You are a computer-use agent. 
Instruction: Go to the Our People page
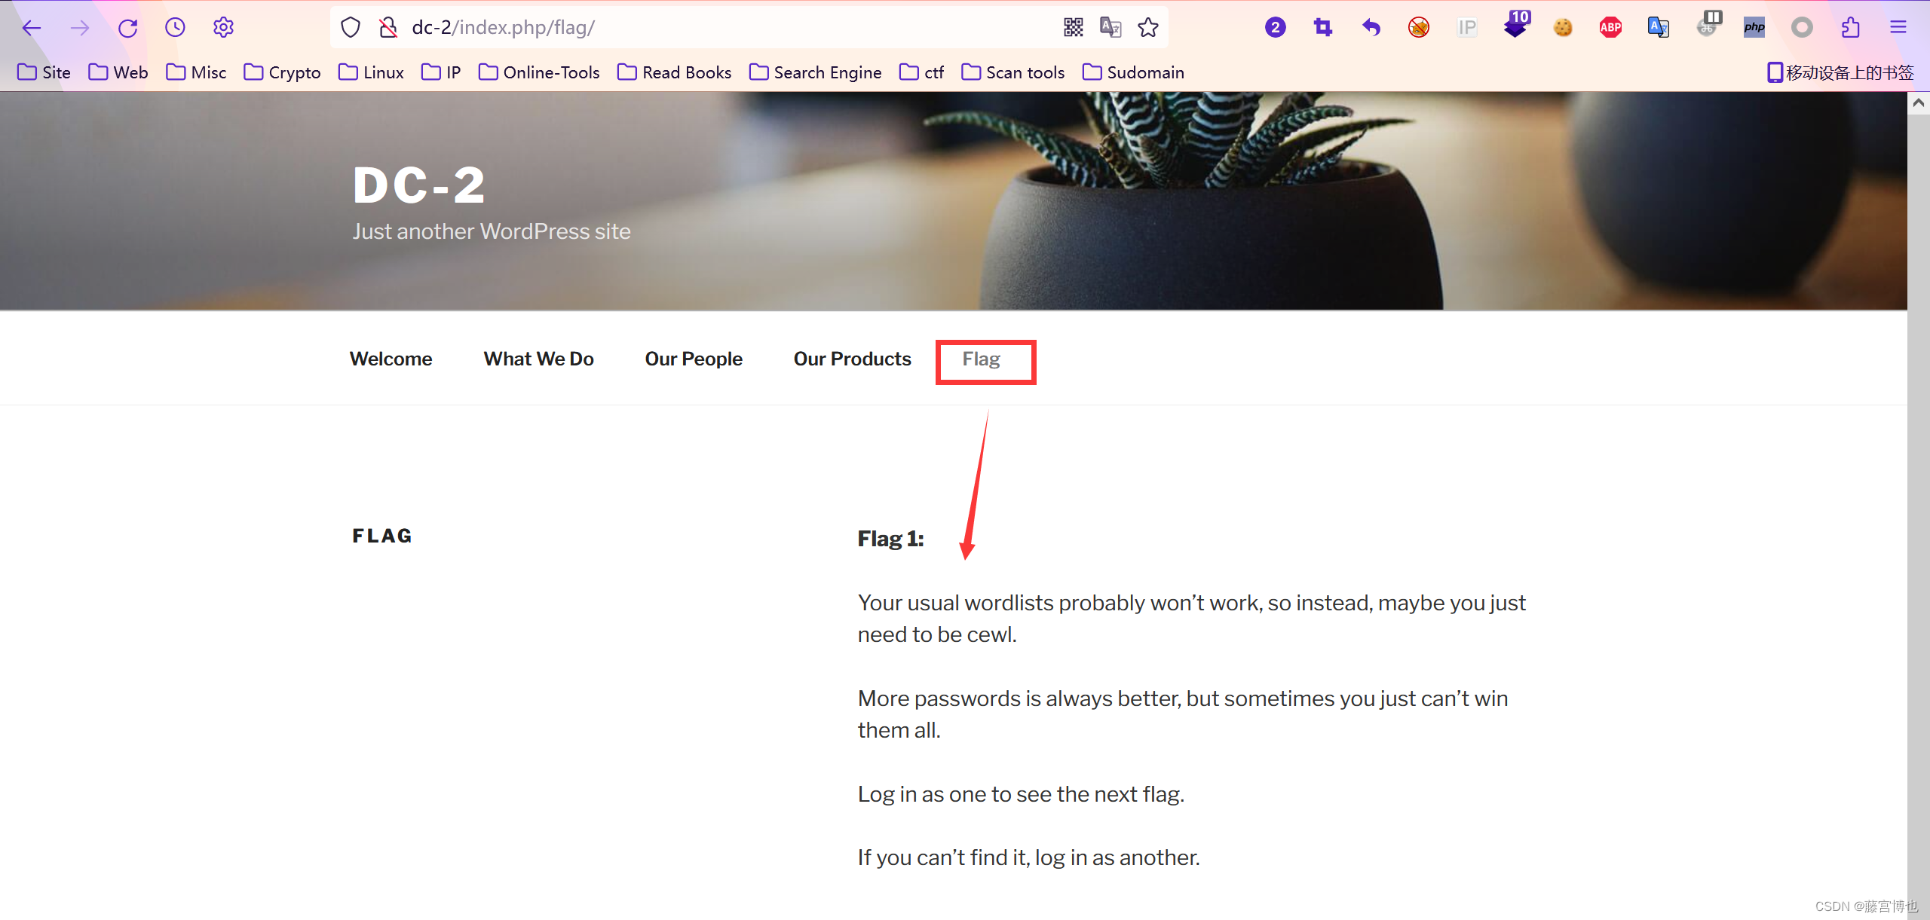tap(693, 359)
